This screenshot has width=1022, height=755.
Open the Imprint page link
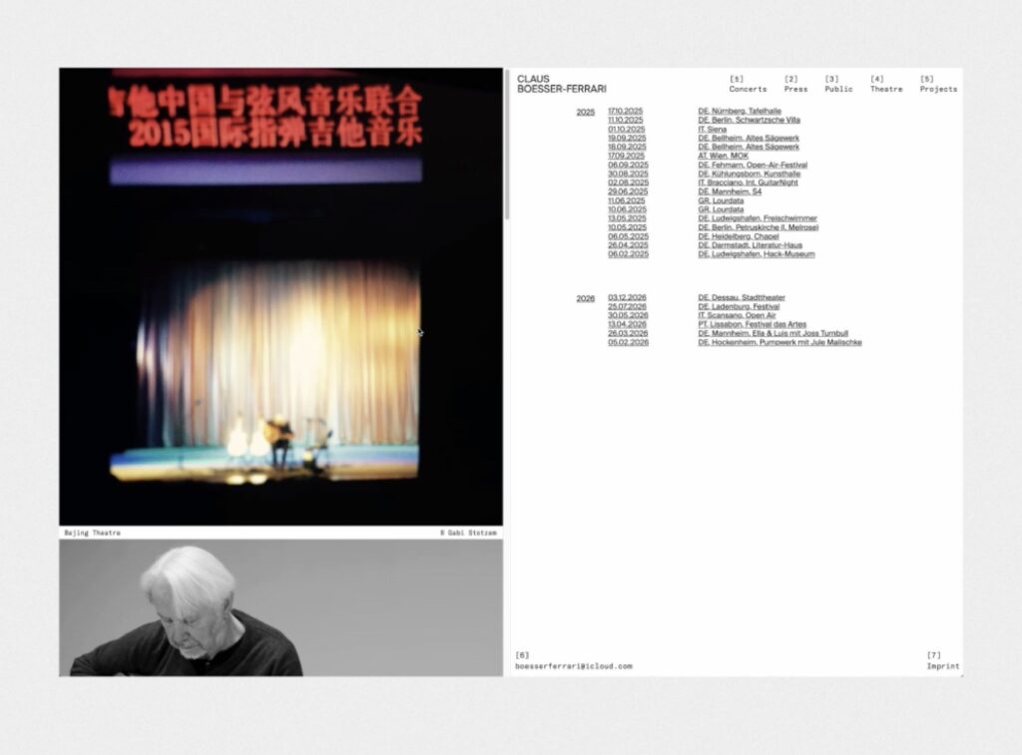coord(942,666)
